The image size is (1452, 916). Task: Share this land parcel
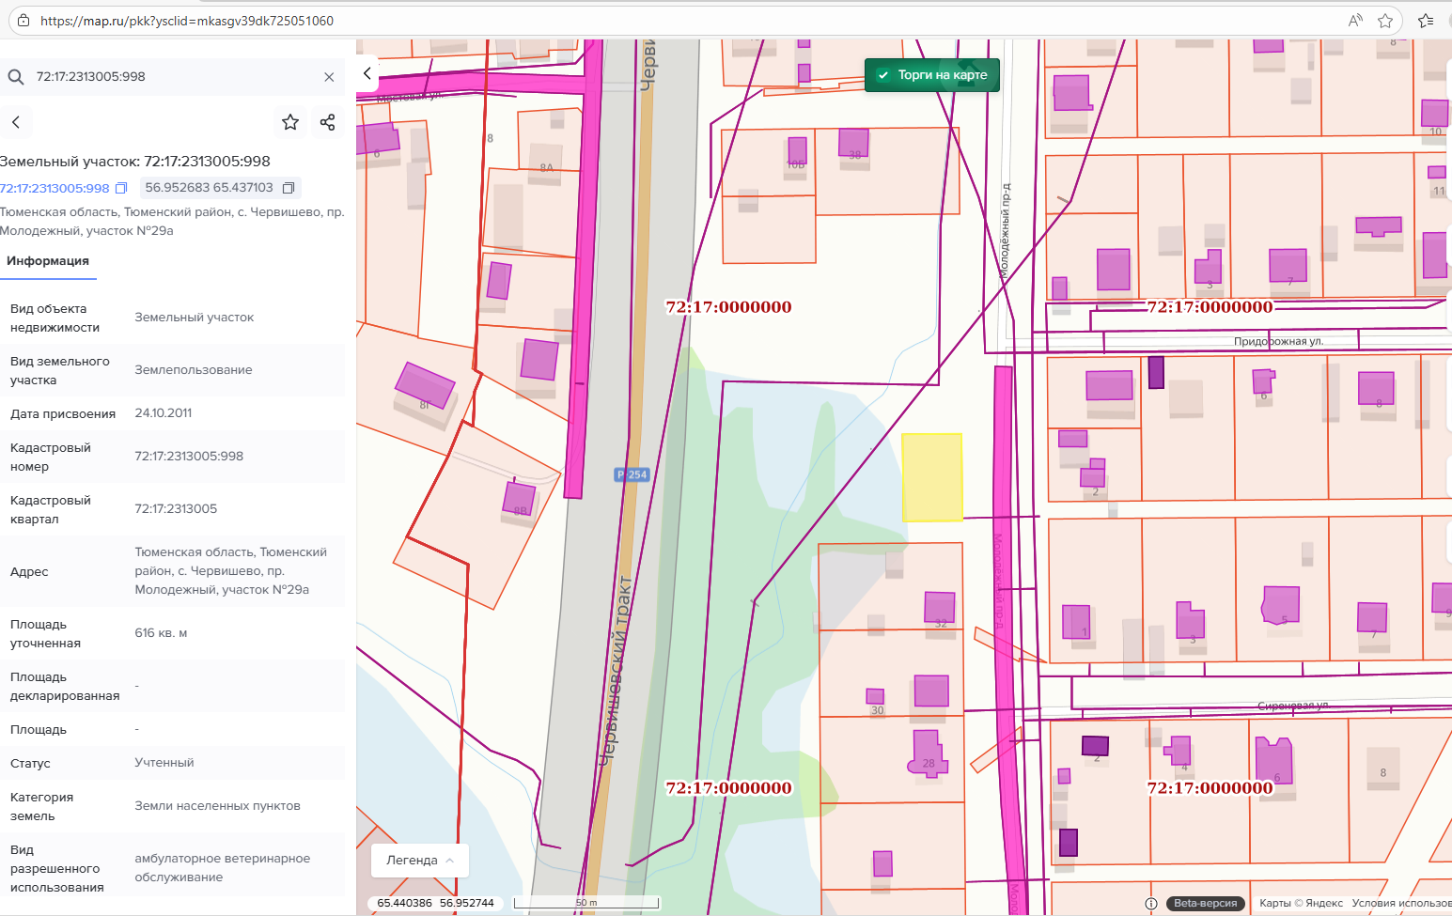coord(327,122)
